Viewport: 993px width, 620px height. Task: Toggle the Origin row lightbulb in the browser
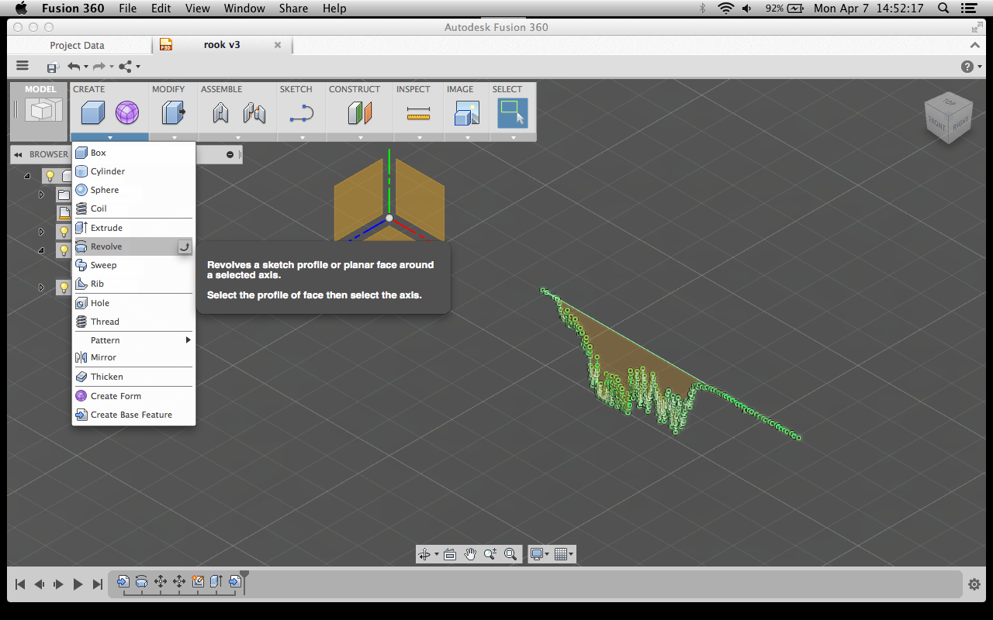64,232
